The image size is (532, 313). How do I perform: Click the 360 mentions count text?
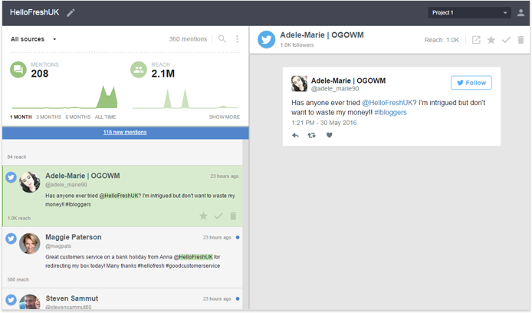188,39
